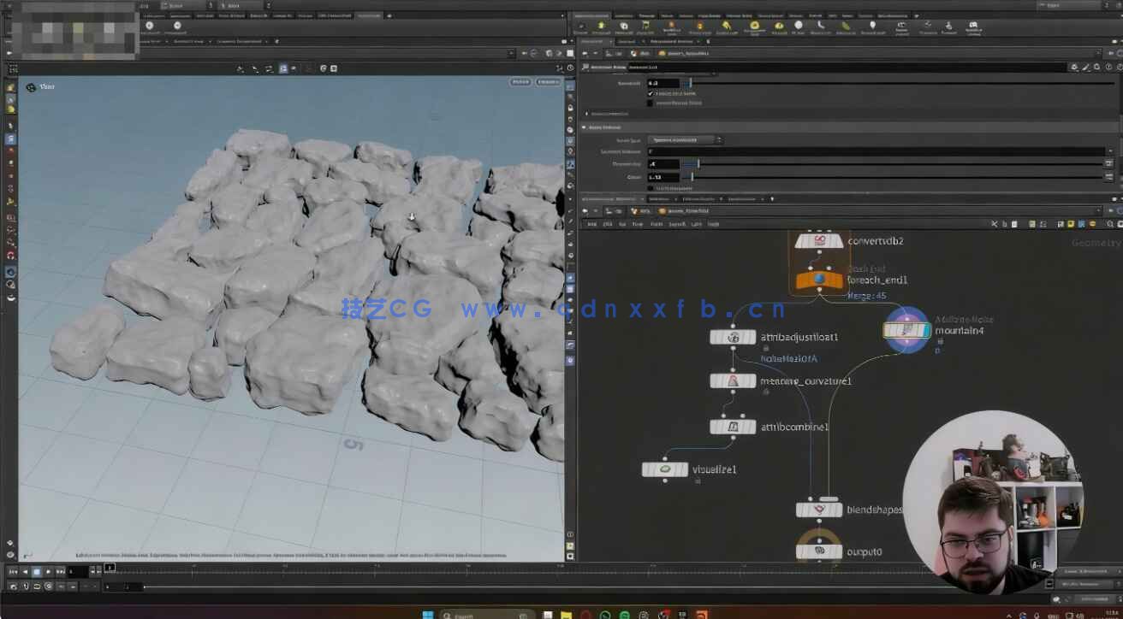The image size is (1123, 619).
Task: Click the attribadjustfloat1 node icon
Action: [733, 337]
